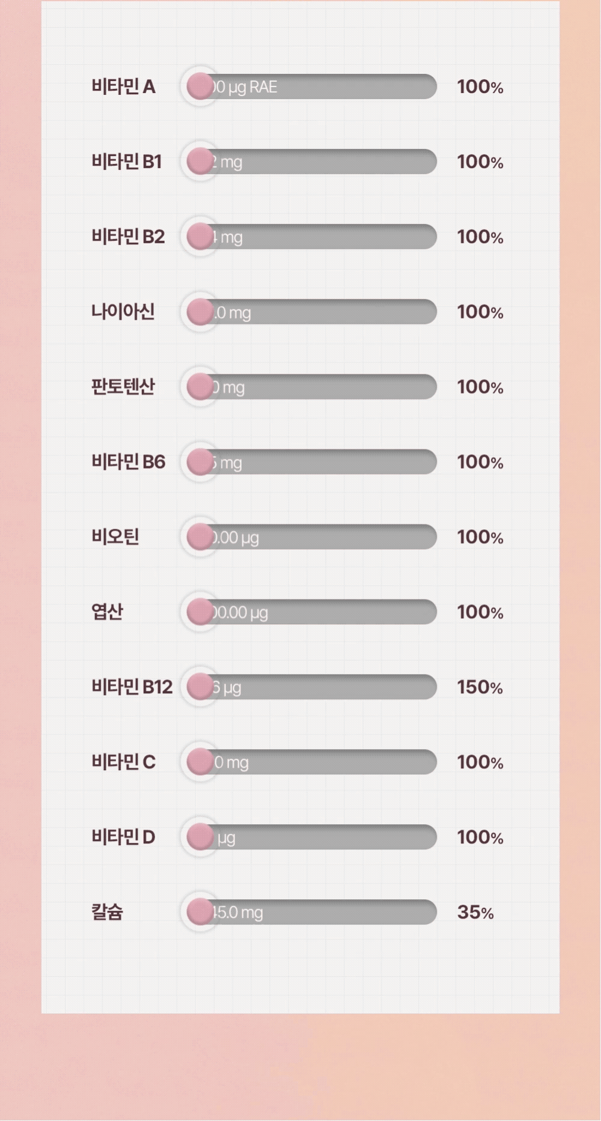Click the 비타민 B1 pink slider knob
The width and height of the screenshot is (601, 1121).
(200, 162)
